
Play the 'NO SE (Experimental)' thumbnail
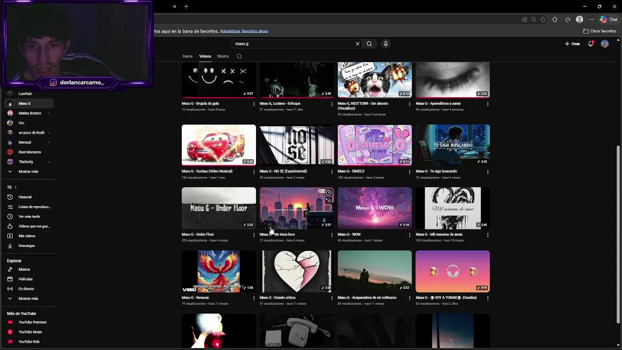click(x=296, y=145)
